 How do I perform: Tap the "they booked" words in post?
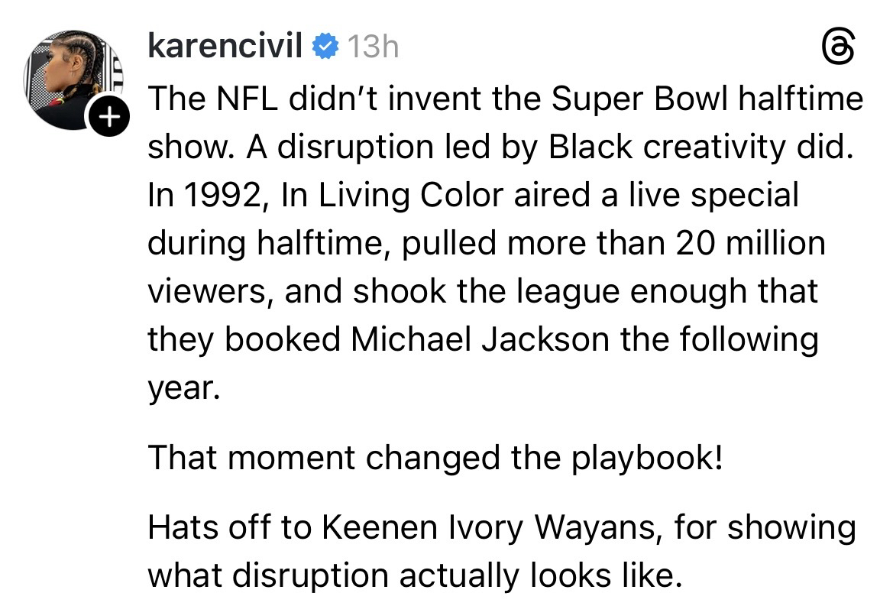(244, 339)
